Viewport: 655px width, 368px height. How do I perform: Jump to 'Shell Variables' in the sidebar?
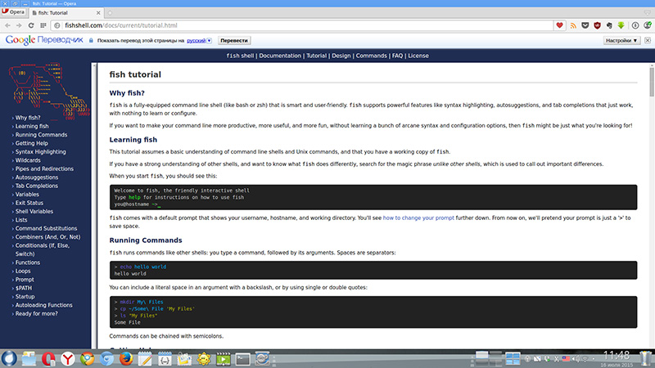tap(34, 212)
